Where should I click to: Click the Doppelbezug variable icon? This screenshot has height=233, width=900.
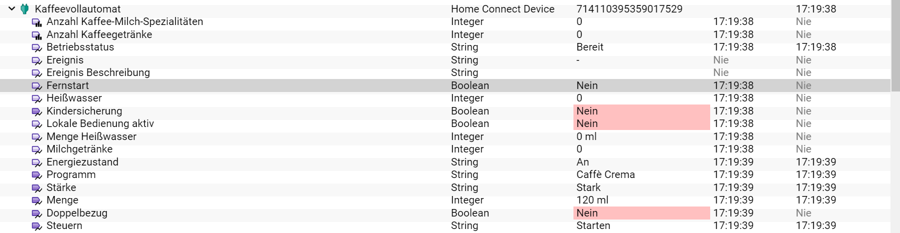[37, 213]
